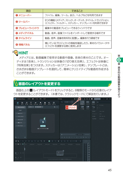The width and height of the screenshot is (123, 175).
Task: Click the green record marker icon in timeline toolbar
Action: pyautogui.click(x=49, y=141)
